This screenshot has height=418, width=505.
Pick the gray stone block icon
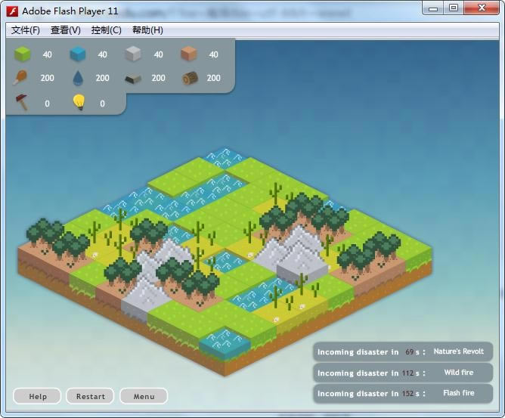133,54
